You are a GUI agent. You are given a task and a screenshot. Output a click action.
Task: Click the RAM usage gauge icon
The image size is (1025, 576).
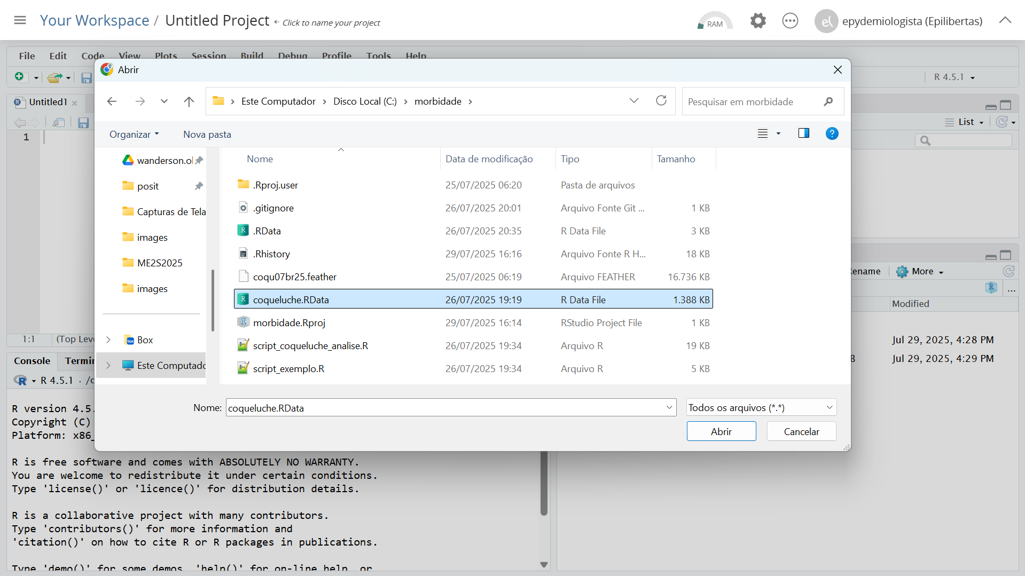(714, 21)
